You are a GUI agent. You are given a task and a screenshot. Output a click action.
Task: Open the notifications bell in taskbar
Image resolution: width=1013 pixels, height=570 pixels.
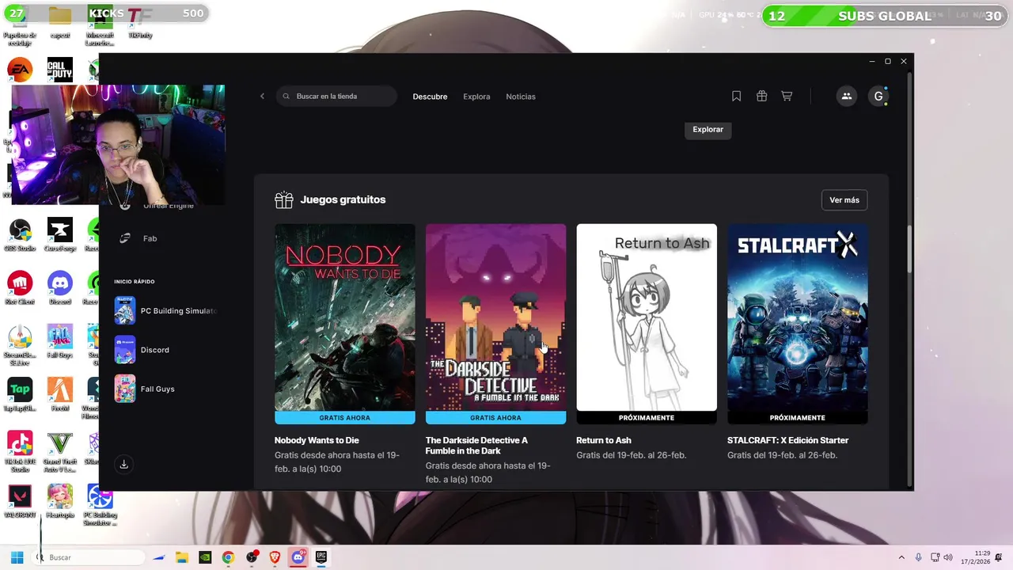(x=999, y=558)
